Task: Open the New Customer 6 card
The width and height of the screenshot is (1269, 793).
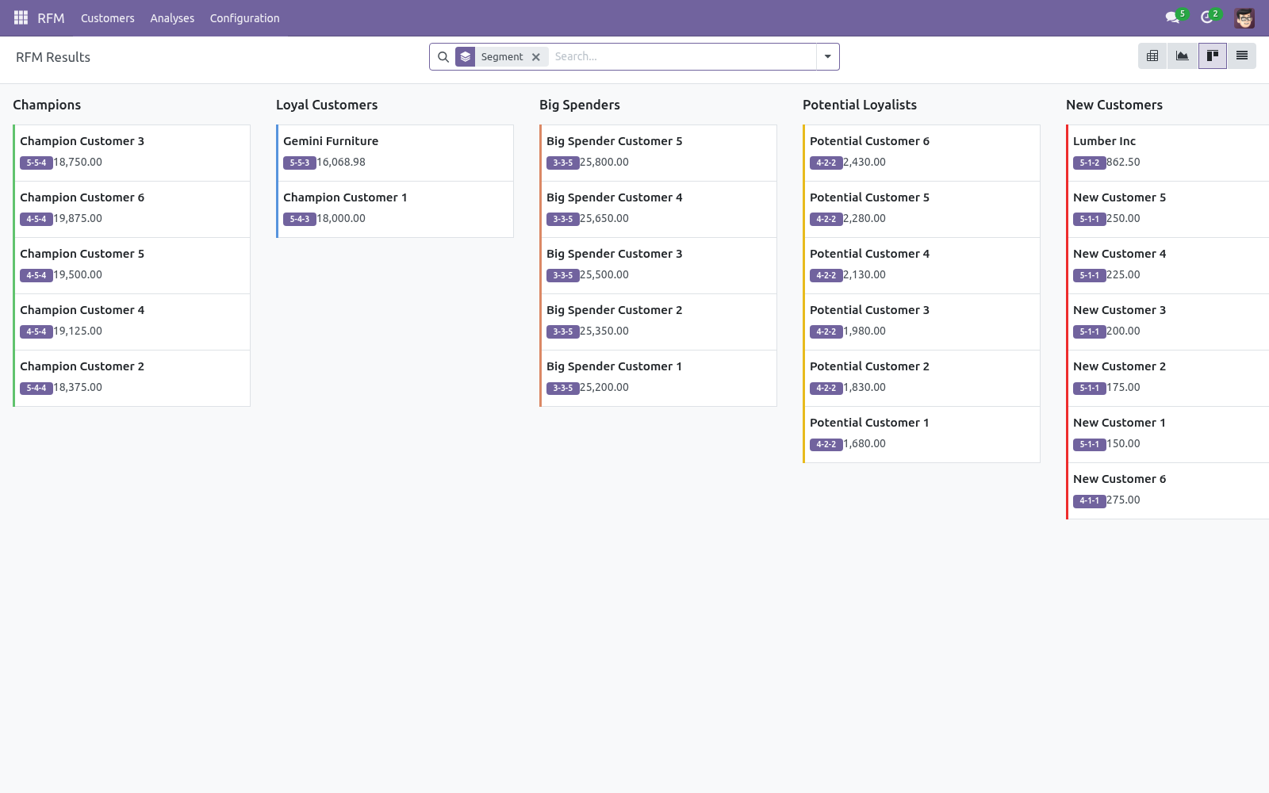Action: (x=1168, y=491)
